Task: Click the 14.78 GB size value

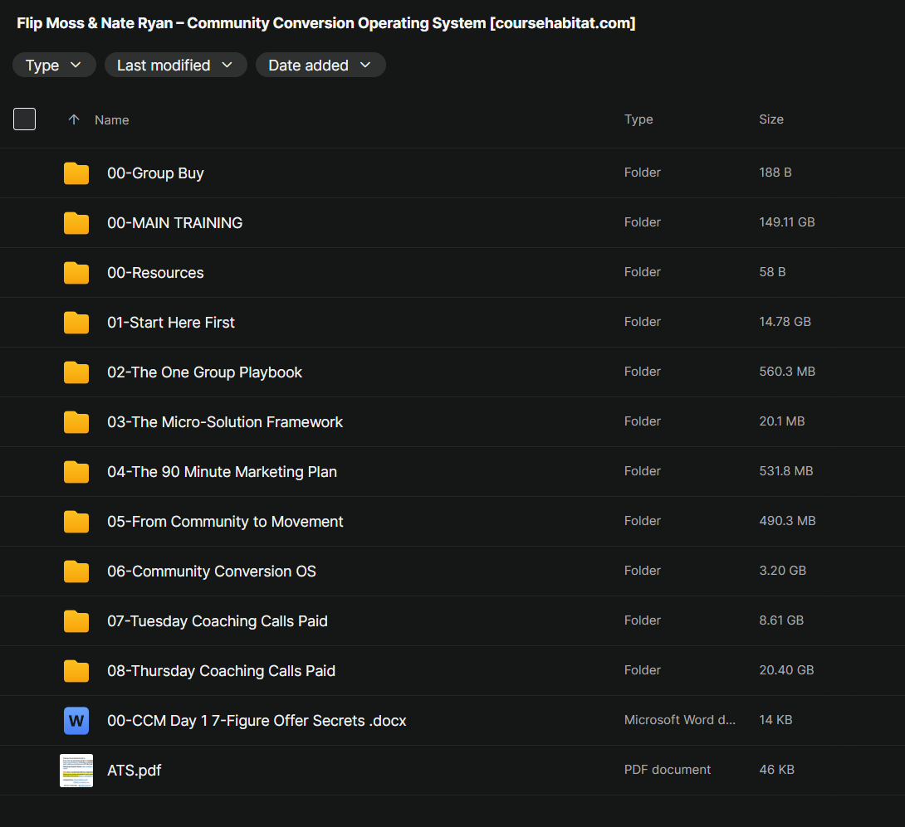Action: tap(785, 322)
